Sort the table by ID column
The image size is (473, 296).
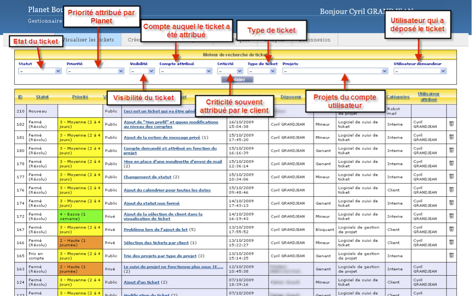[x=20, y=97]
